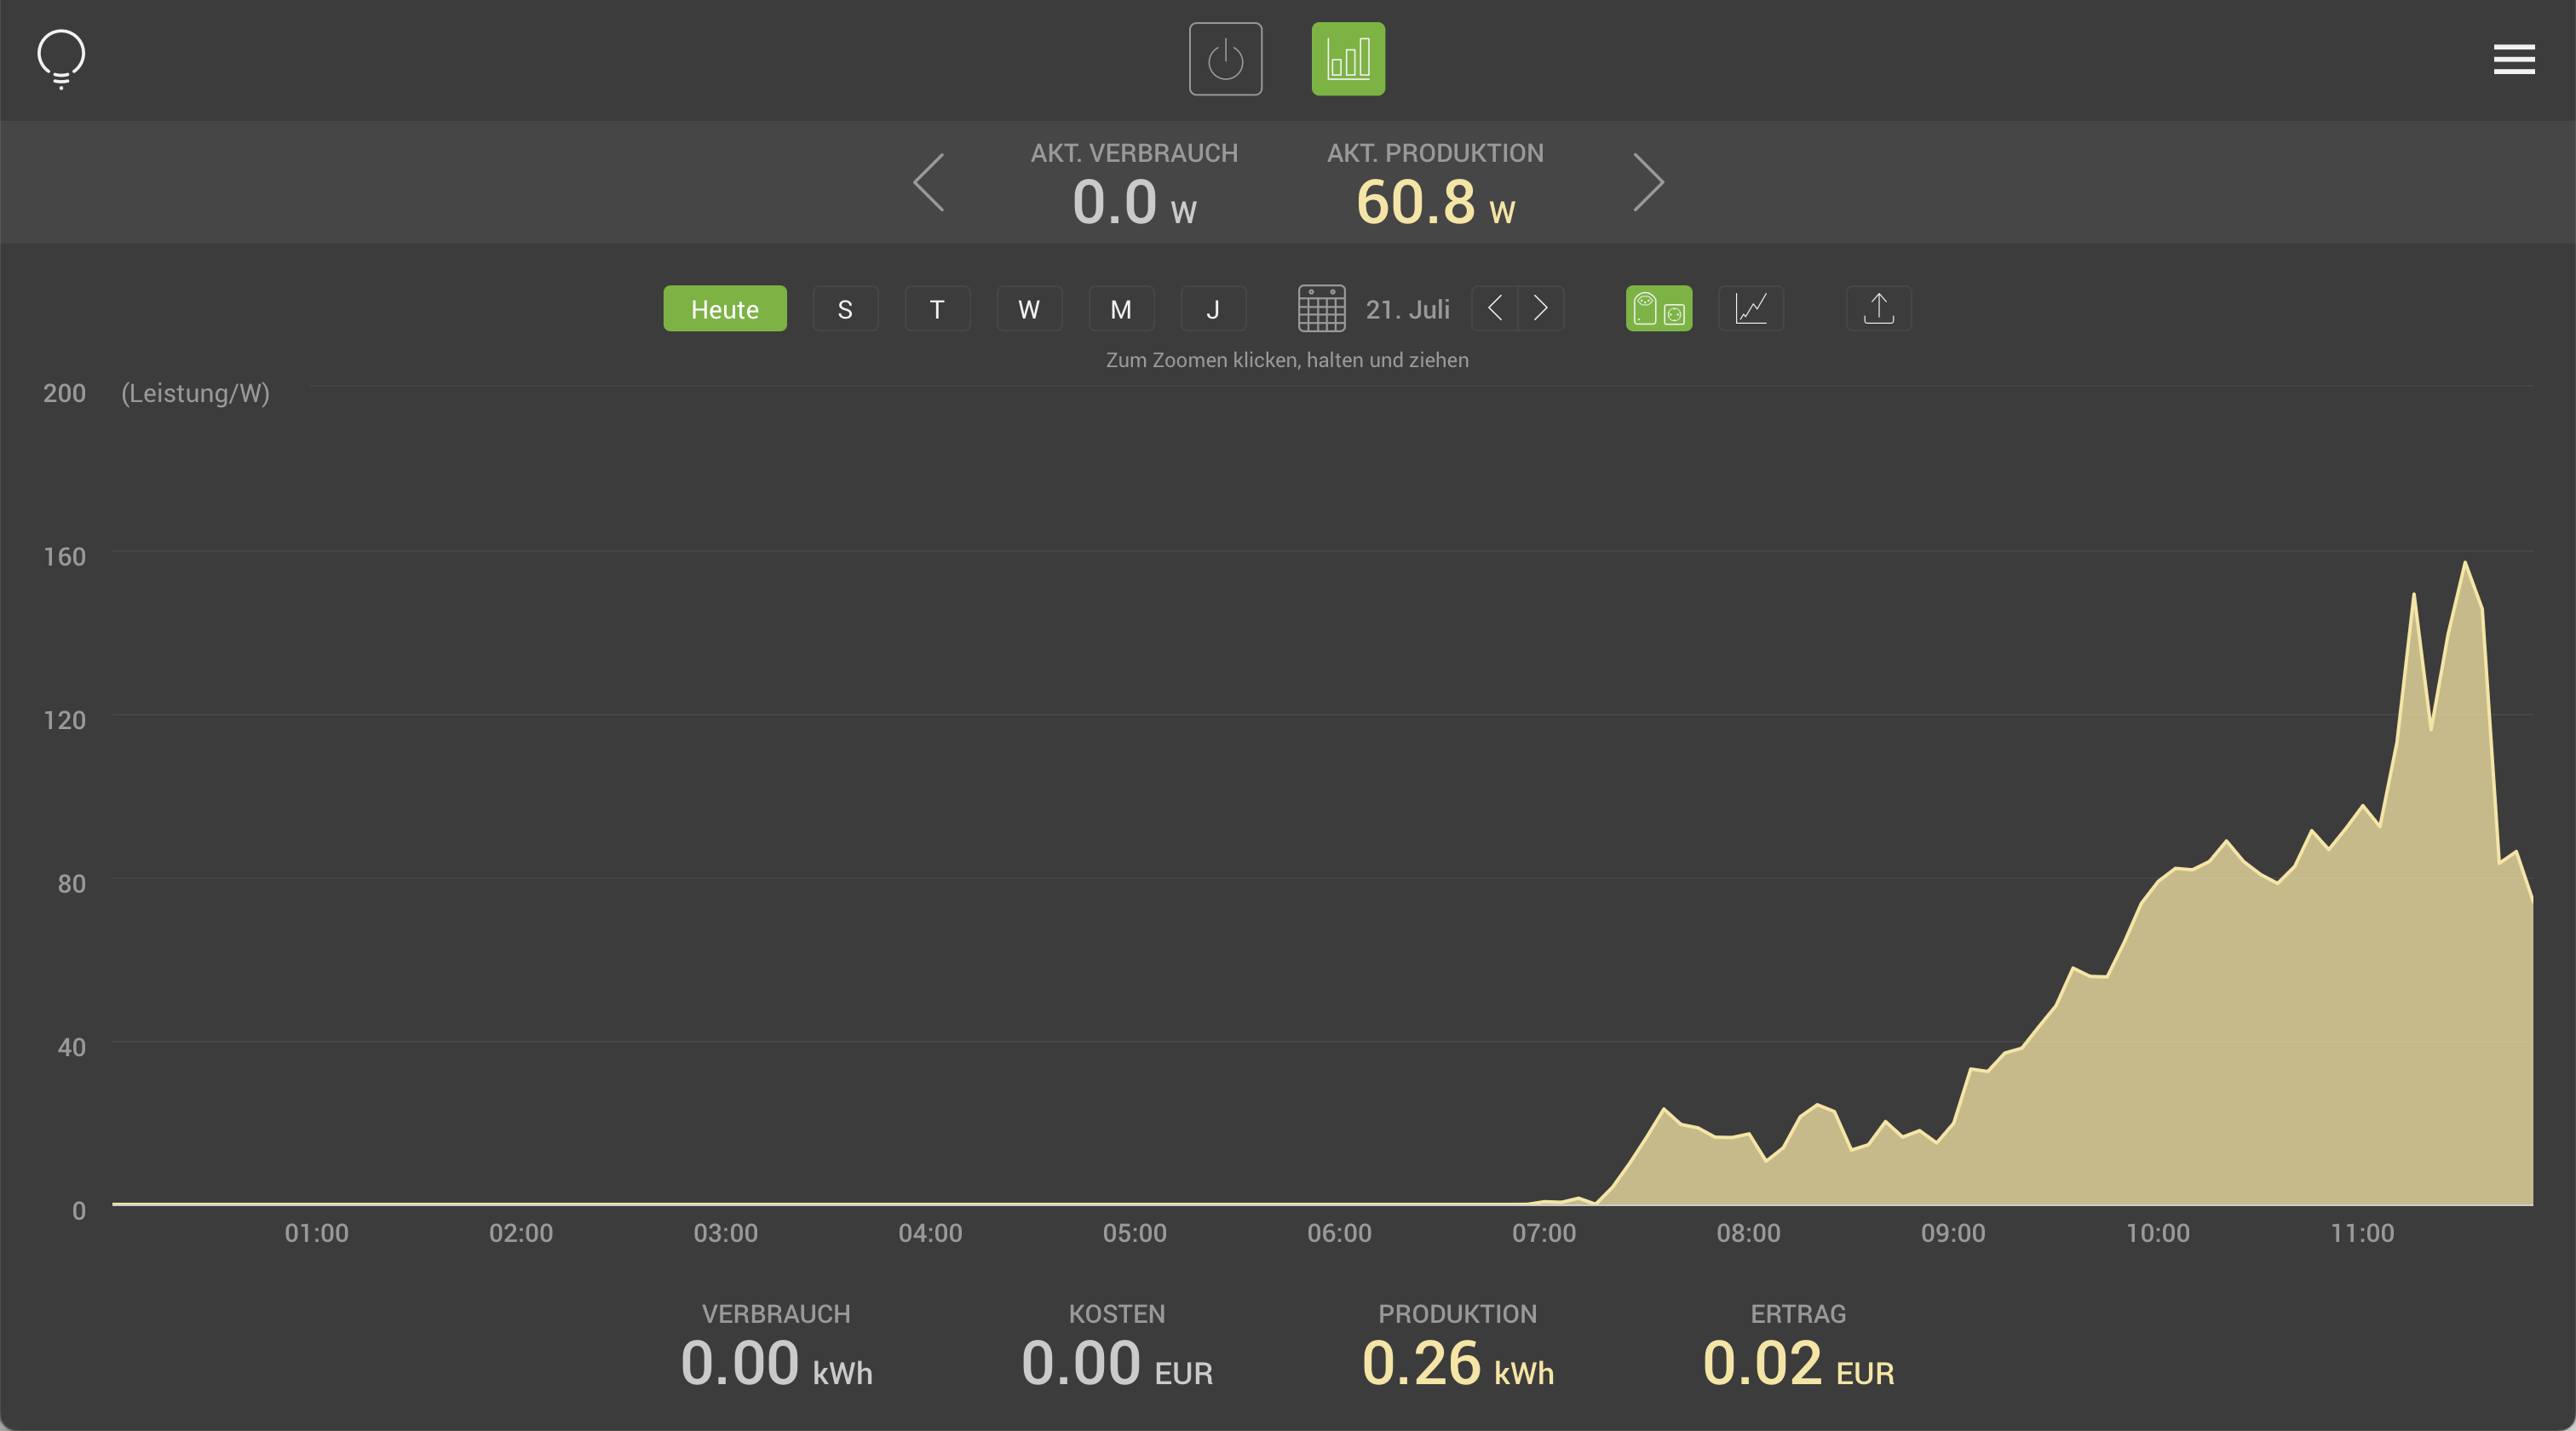Open the calendar date picker
The image size is (2576, 1431).
click(1321, 309)
